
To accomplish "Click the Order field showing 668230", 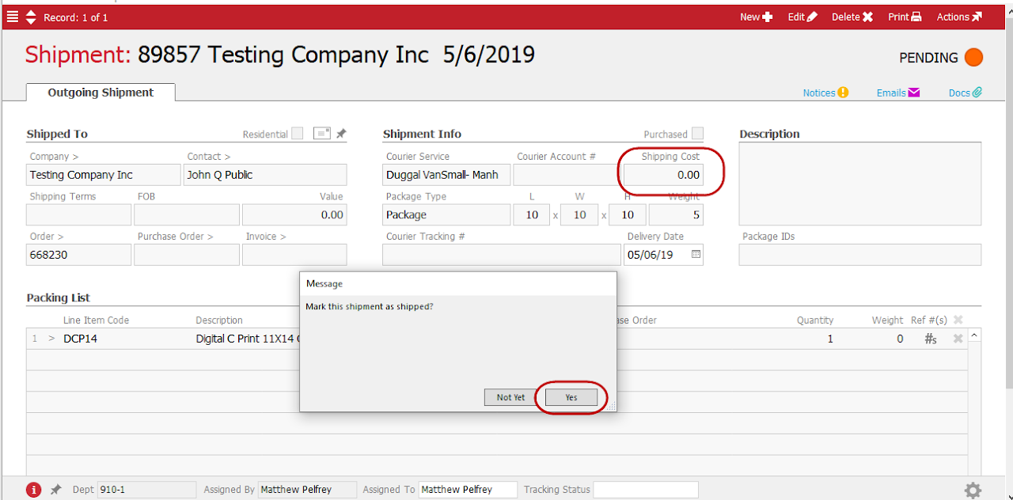I will [x=79, y=255].
